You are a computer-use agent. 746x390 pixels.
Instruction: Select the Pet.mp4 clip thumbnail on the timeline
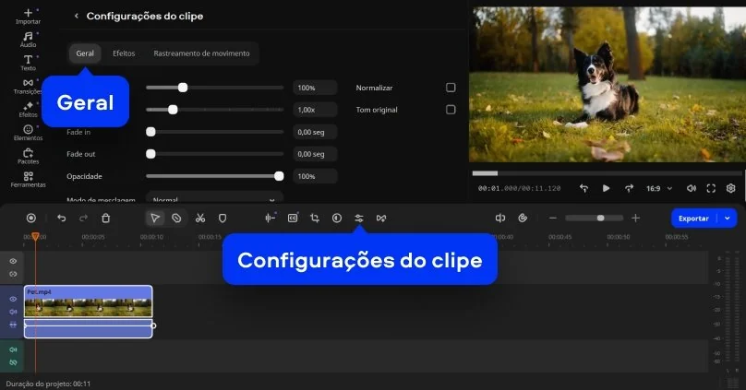89,301
